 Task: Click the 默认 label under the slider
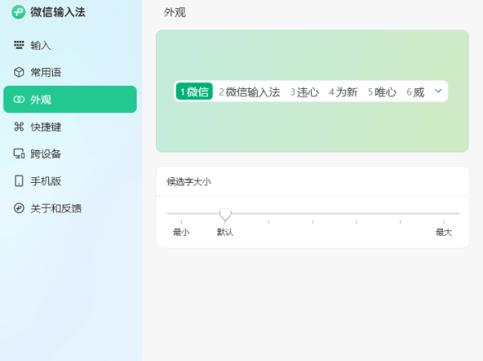(225, 232)
